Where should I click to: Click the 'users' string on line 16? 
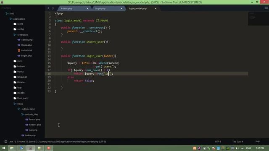108,67
